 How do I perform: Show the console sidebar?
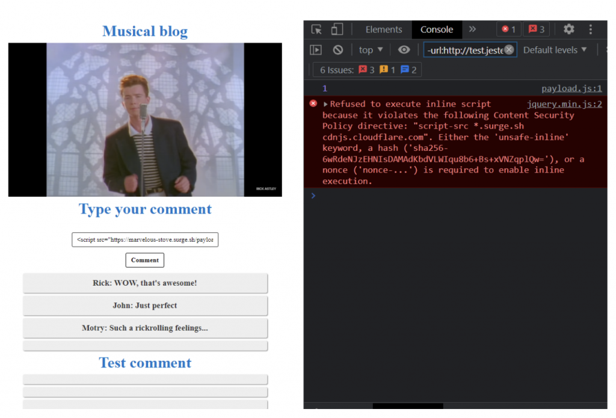click(x=316, y=50)
